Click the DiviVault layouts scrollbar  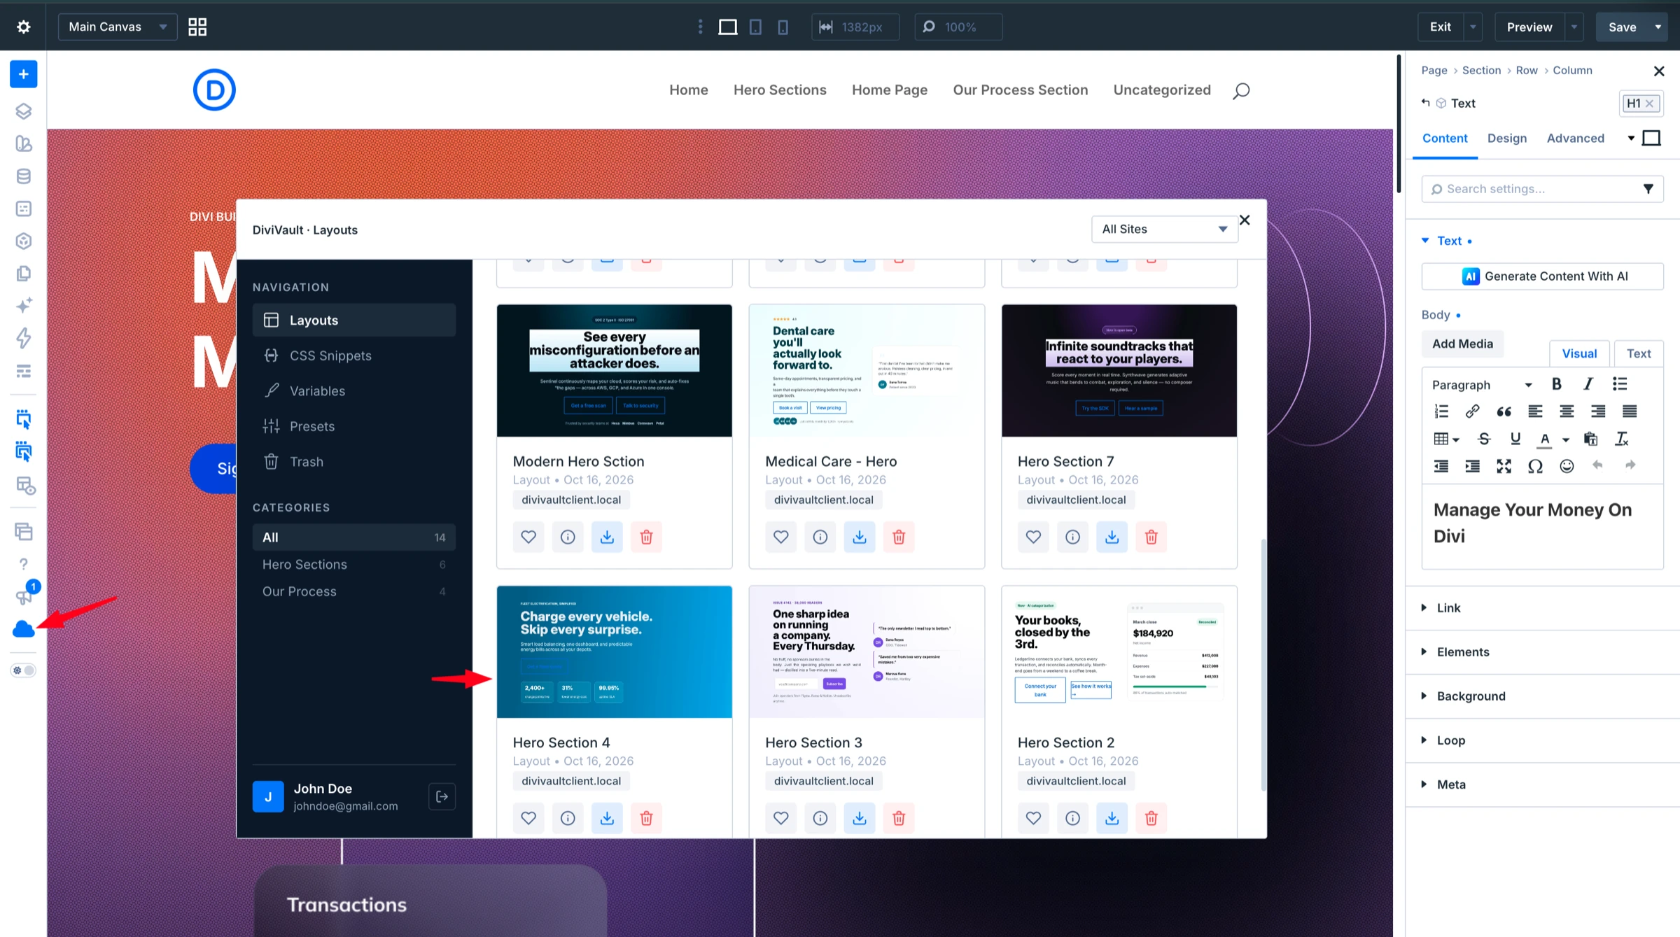1263,665
